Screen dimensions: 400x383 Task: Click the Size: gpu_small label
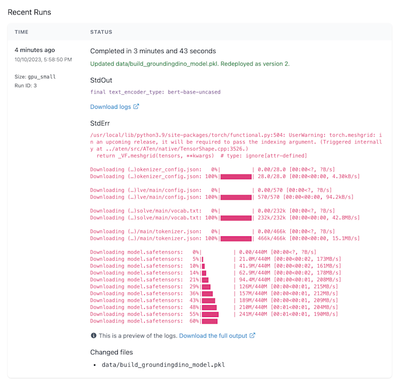click(x=35, y=77)
